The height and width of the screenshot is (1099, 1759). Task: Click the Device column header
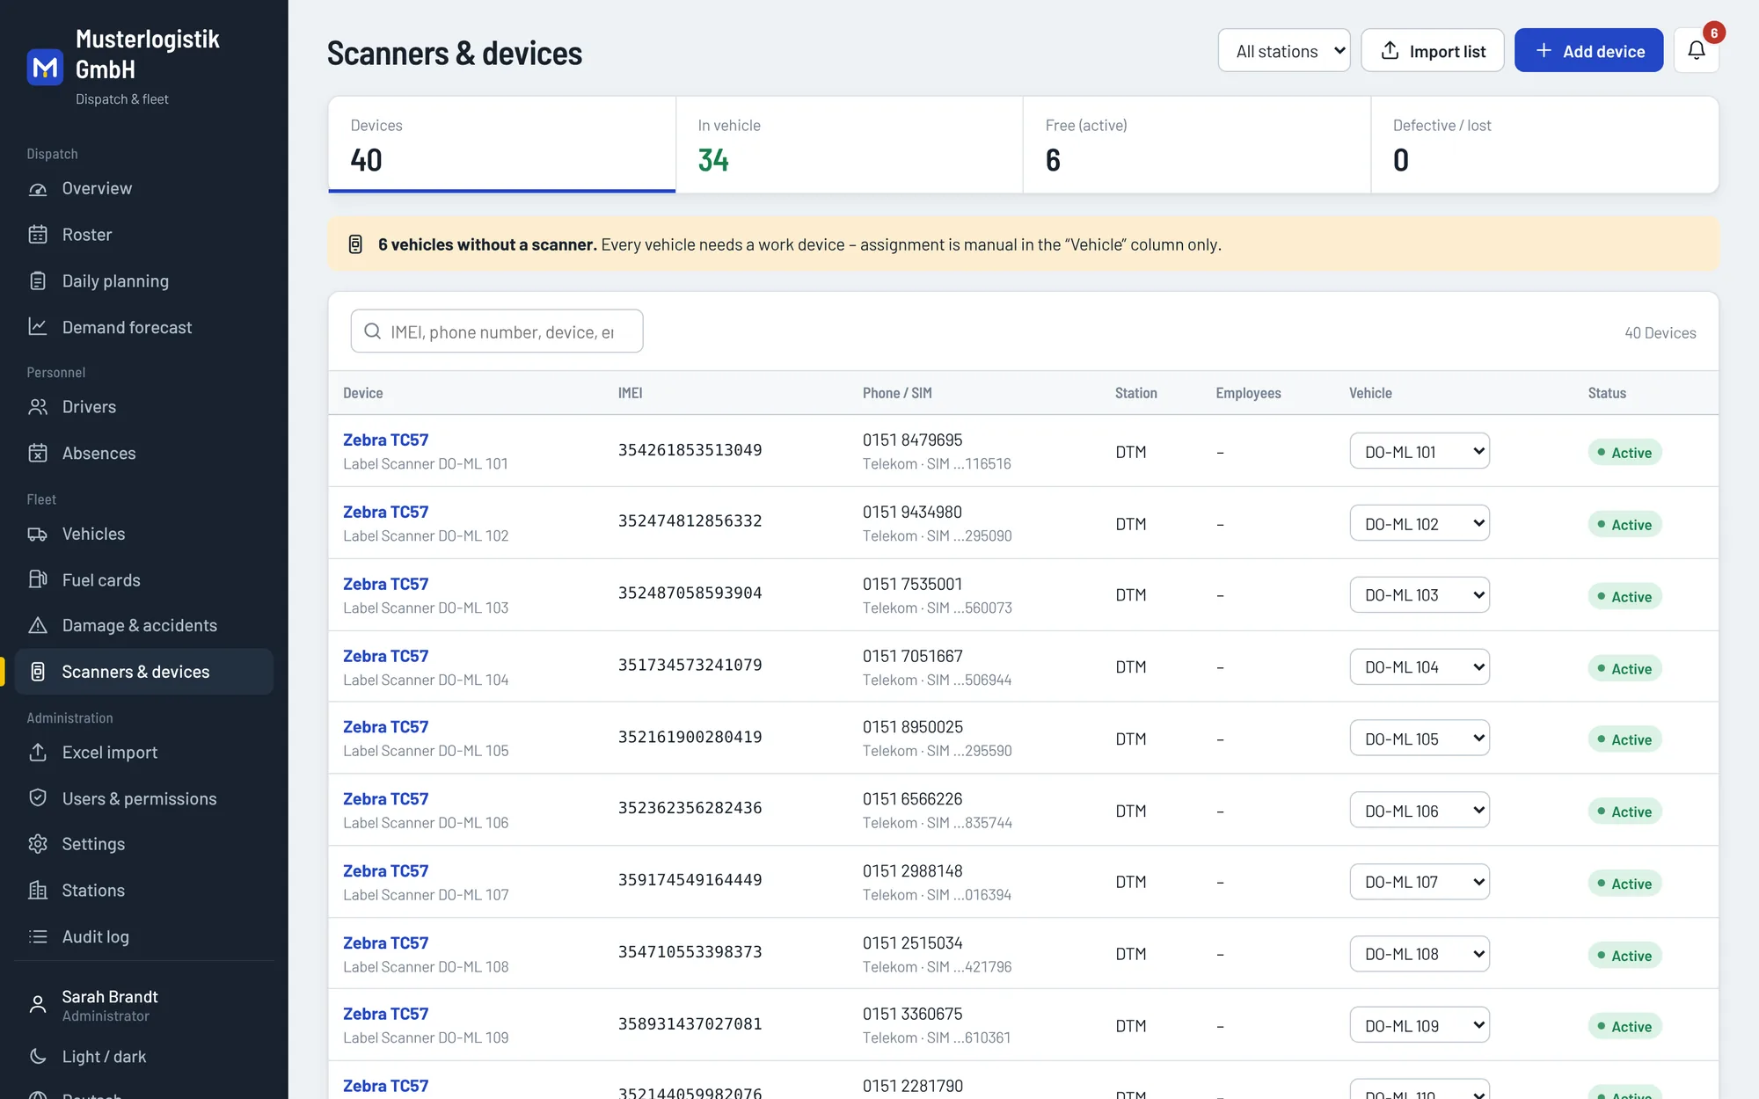click(363, 393)
